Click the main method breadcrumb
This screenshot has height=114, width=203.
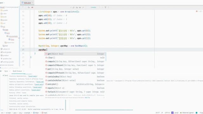tap(44, 113)
